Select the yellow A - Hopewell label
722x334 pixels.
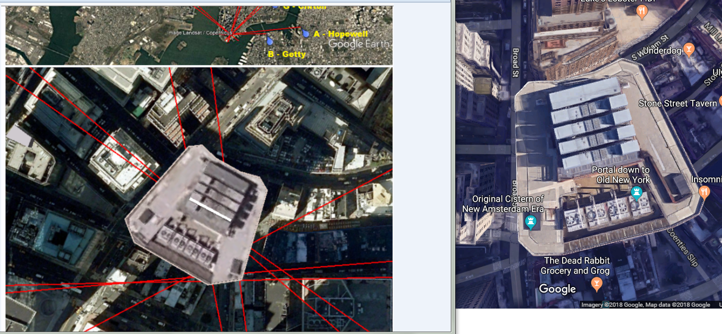pos(341,34)
